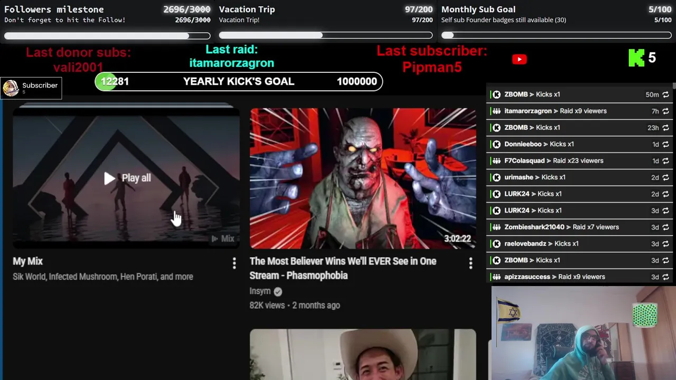Click the raid icon beside apizzasuccess
Screen dimensions: 676x380
496,277
